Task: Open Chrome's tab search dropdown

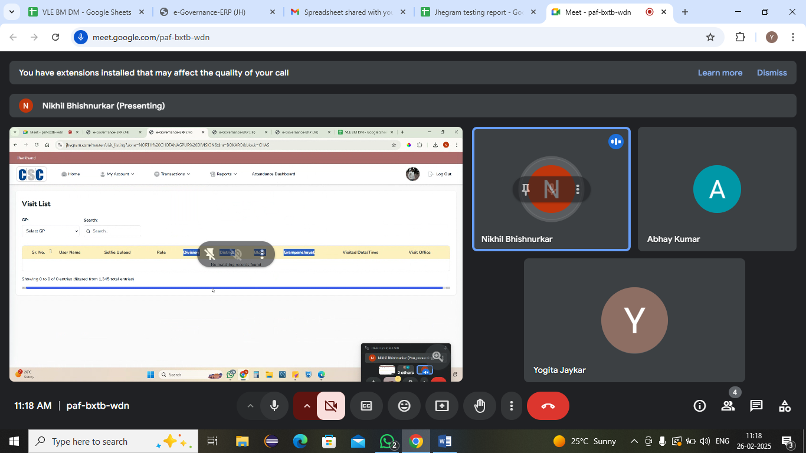Action: point(13,12)
